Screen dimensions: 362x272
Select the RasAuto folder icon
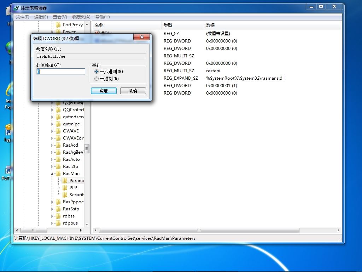(x=58, y=159)
